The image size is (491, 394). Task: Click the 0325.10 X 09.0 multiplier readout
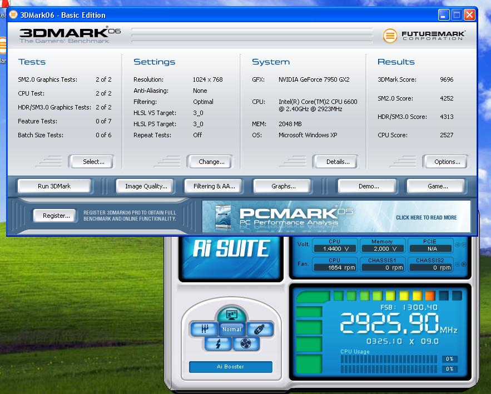pyautogui.click(x=403, y=341)
